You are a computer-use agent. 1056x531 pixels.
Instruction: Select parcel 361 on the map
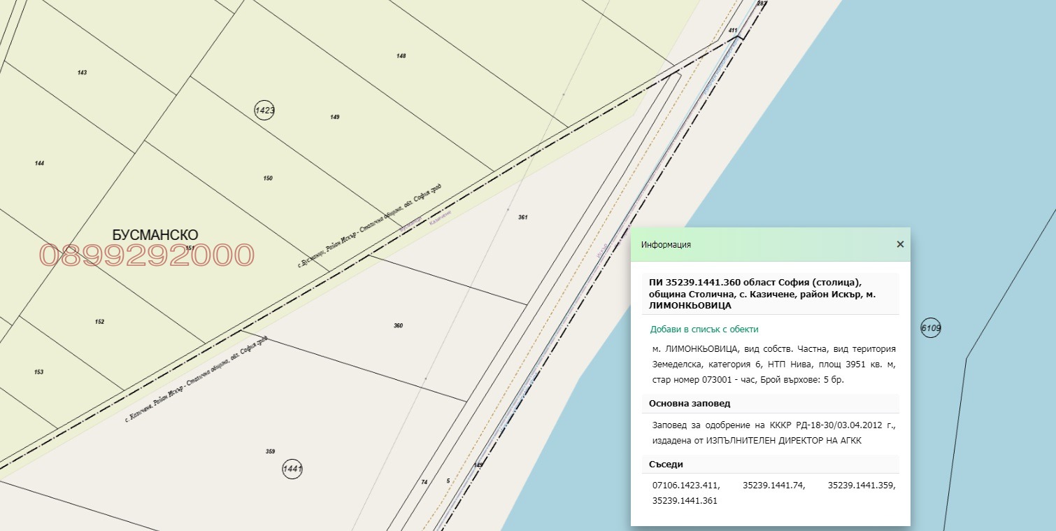point(522,218)
